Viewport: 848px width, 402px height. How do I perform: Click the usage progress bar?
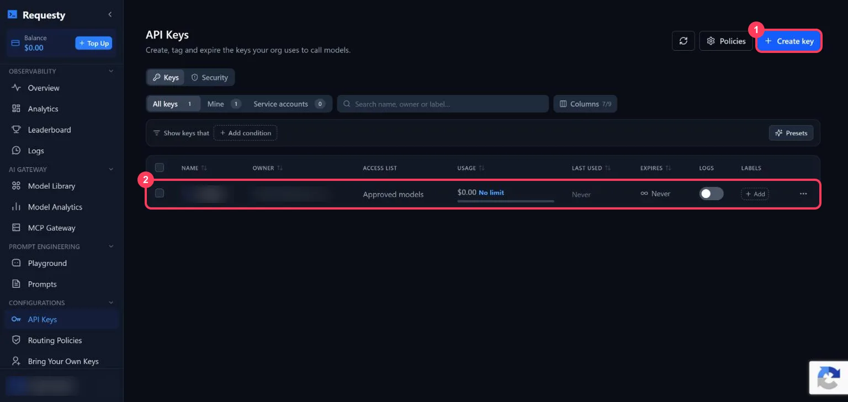(x=506, y=201)
